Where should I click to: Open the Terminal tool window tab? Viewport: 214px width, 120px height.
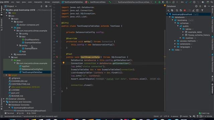[x=9, y=113]
